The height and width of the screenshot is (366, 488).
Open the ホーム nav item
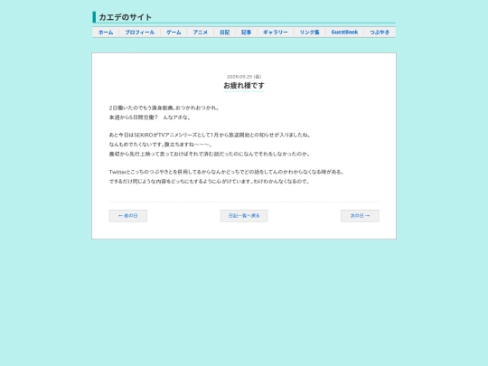pos(106,33)
